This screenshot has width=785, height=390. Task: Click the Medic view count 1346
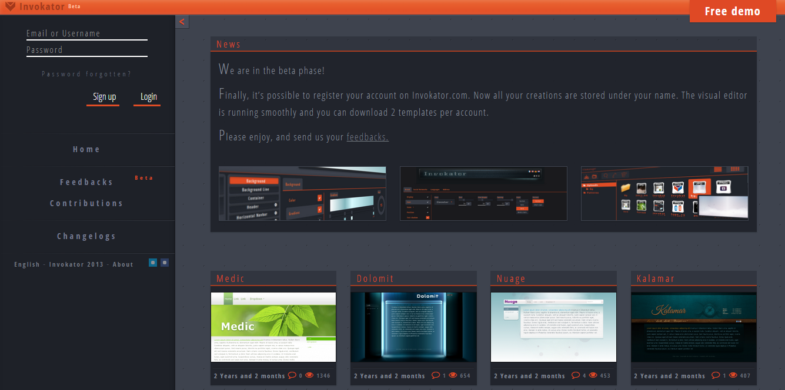click(x=323, y=376)
